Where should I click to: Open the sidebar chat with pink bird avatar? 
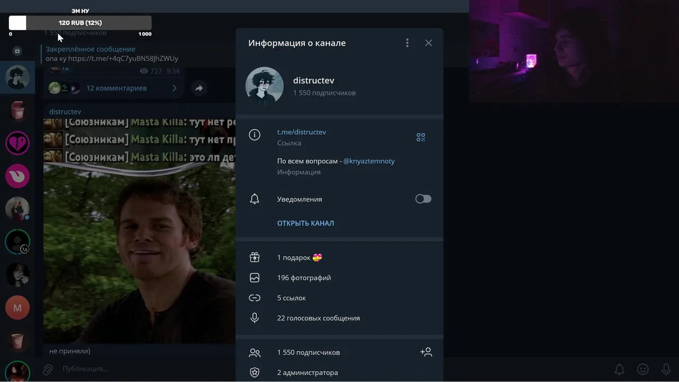point(18,176)
